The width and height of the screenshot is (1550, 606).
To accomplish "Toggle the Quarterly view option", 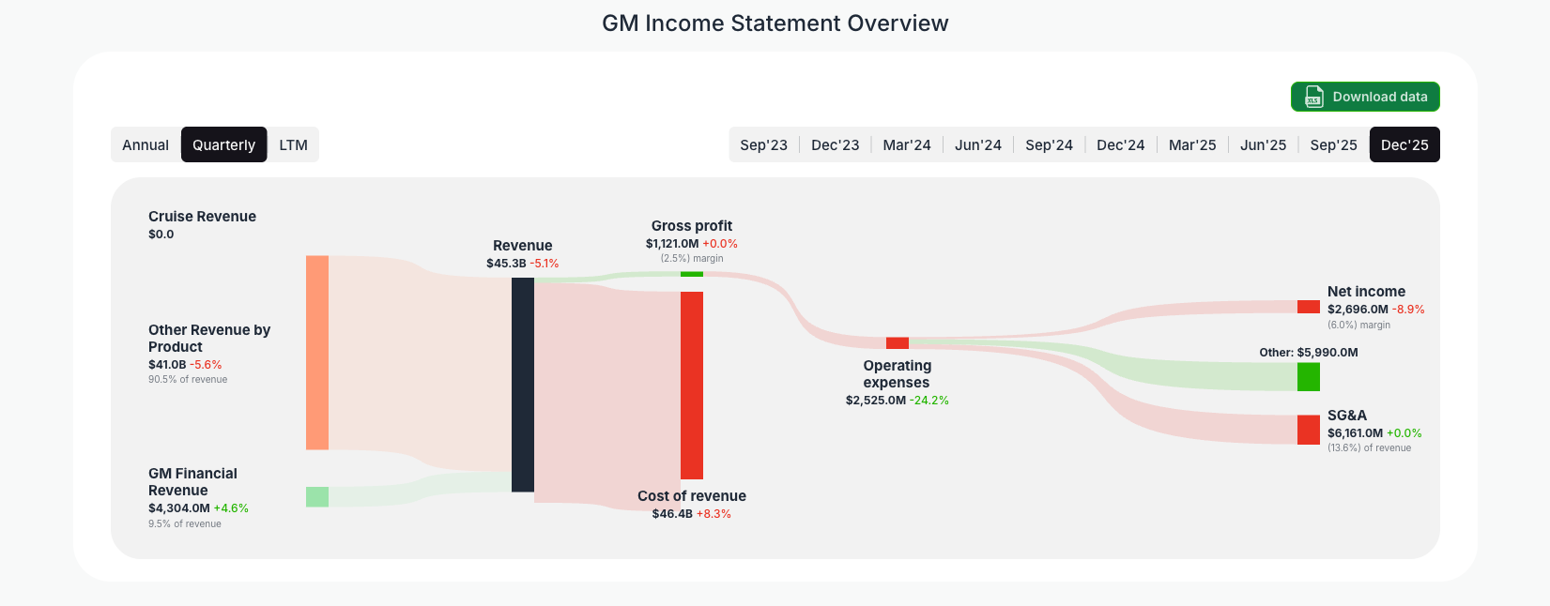I will 223,144.
